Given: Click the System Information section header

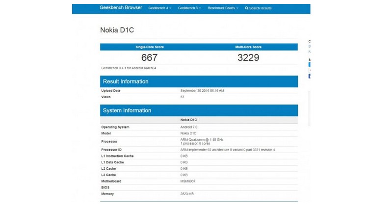Looking at the screenshot, I should point(199,110).
